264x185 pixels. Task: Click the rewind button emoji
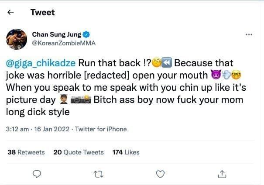[167, 64]
